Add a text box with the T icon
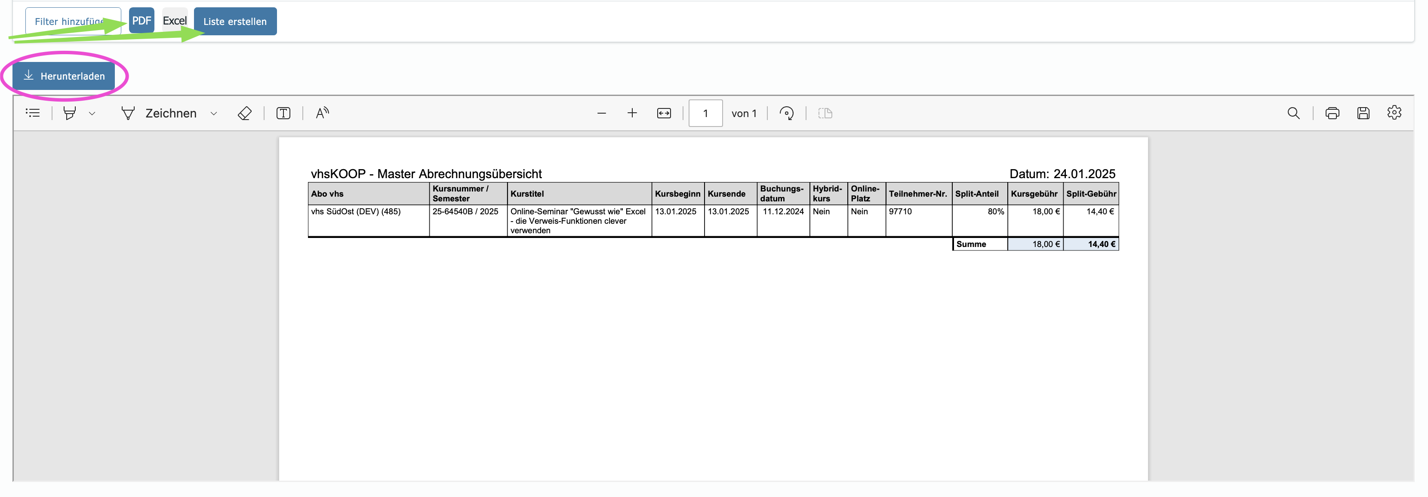 click(x=283, y=113)
